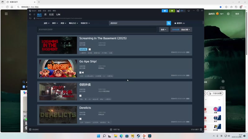The width and height of the screenshot is (248, 139).
Task: Click Apple platform icon on Go Ape Ship!
Action: click(x=83, y=73)
